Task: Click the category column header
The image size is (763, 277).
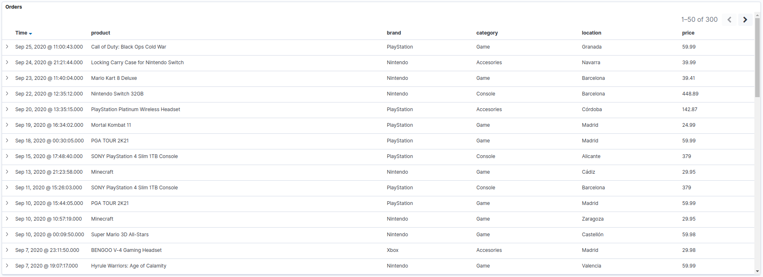Action: point(487,33)
